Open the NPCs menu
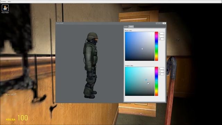 pyautogui.click(x=9, y=1)
